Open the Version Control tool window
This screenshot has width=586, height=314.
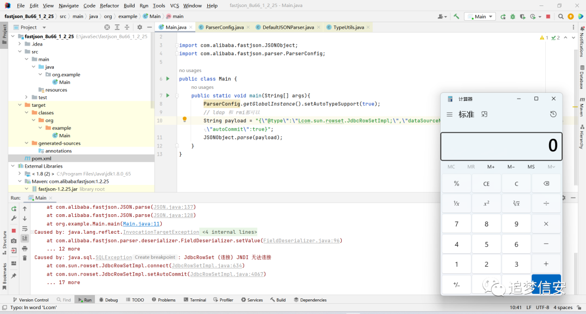tap(30, 300)
